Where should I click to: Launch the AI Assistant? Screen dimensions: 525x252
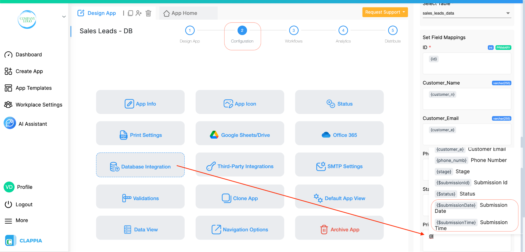(x=33, y=123)
